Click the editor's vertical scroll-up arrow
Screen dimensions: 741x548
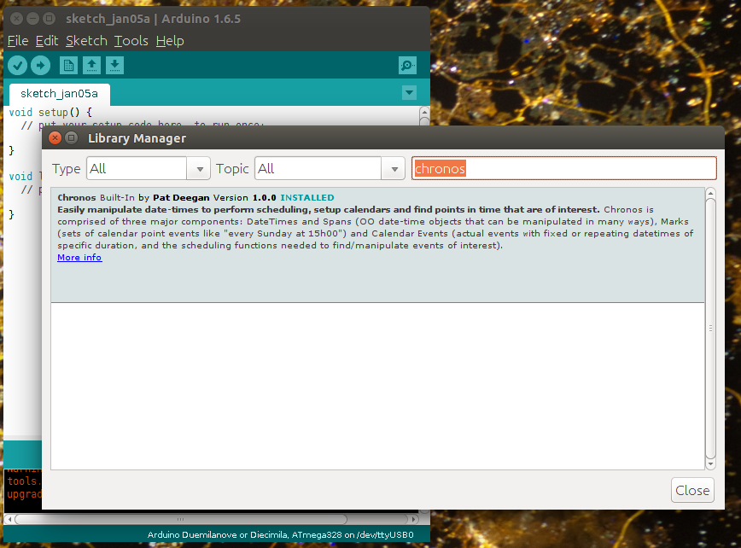click(x=424, y=112)
